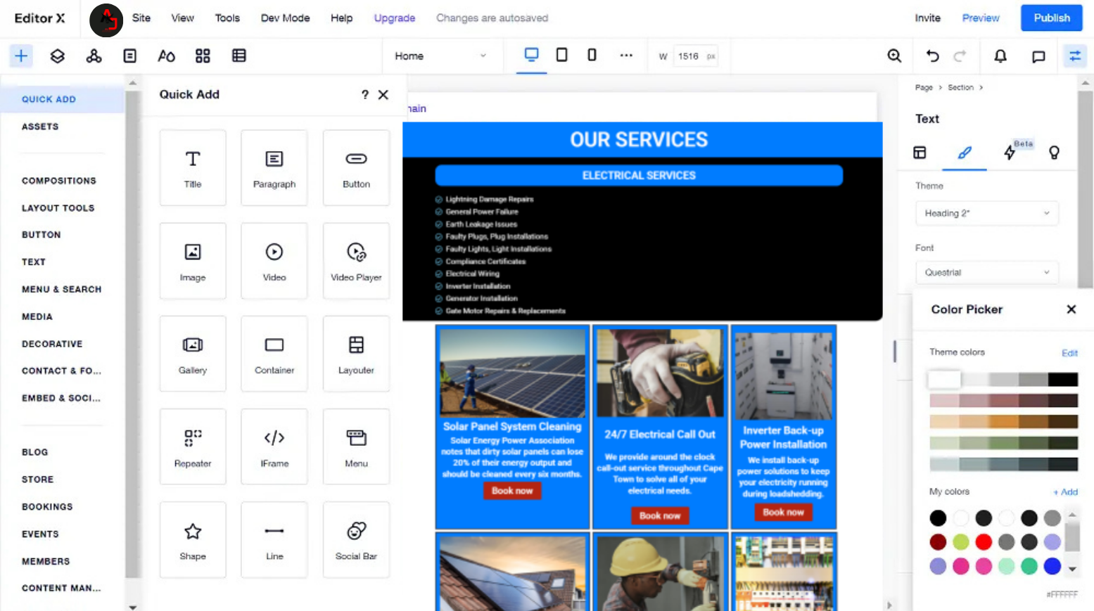The image size is (1094, 611).
Task: Switch to mobile breakpoint view
Action: pos(592,55)
